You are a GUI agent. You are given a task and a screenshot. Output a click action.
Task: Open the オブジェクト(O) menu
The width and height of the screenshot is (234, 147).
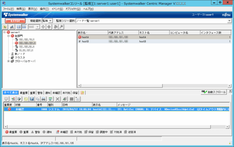pos(73,9)
